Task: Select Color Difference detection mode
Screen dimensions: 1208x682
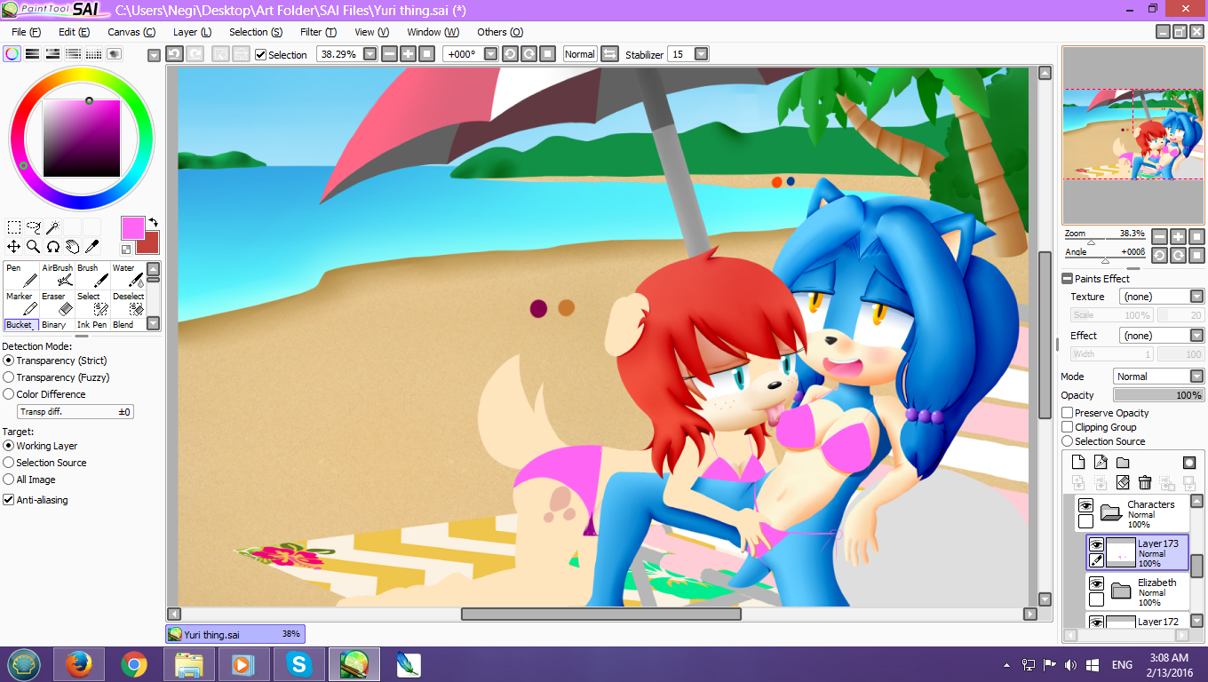Action: point(9,394)
